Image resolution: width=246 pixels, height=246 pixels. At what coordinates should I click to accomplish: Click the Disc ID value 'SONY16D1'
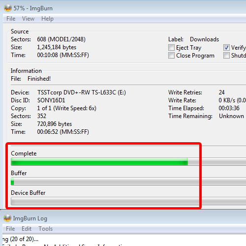click(x=51, y=100)
